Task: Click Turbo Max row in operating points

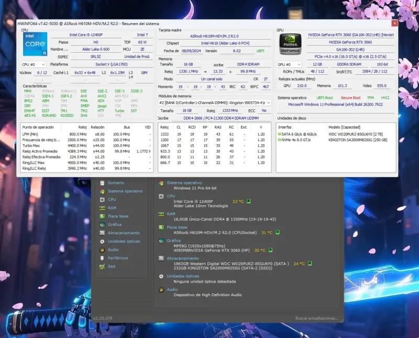Action: (x=86, y=146)
